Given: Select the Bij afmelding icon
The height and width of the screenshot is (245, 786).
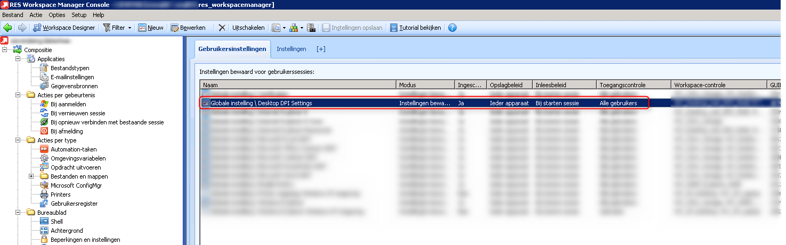Looking at the screenshot, I should (x=44, y=131).
